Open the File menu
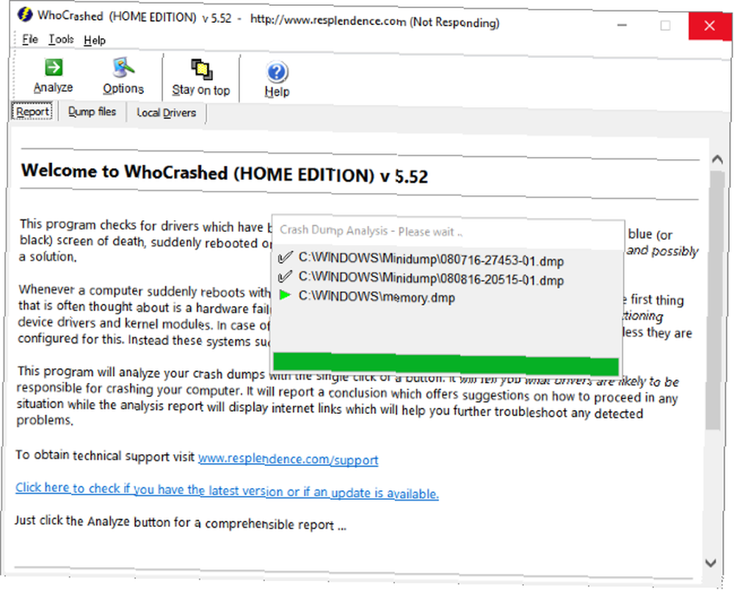This screenshot has height=590, width=734. (30, 40)
